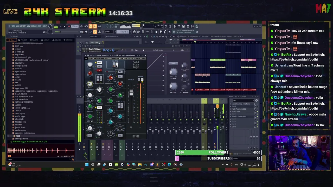Image resolution: width=333 pixels, height=187 pixels.
Task: Click the scissors icon in top toolbar
Action: click(x=170, y=26)
